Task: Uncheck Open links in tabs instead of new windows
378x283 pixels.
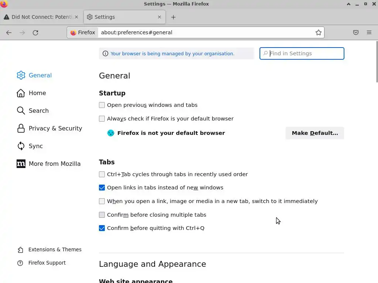Action: (102, 188)
